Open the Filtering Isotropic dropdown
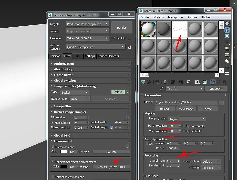Viewport: 237px width, 180px height. point(211,168)
